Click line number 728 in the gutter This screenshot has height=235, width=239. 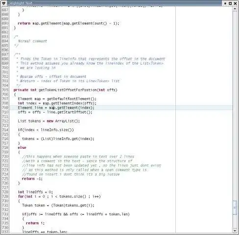click(x=5, y=192)
